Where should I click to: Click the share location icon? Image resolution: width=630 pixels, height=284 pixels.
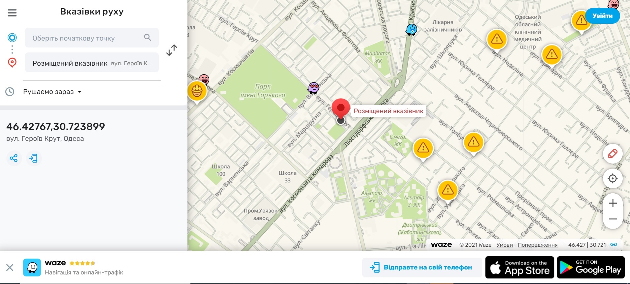tap(14, 158)
